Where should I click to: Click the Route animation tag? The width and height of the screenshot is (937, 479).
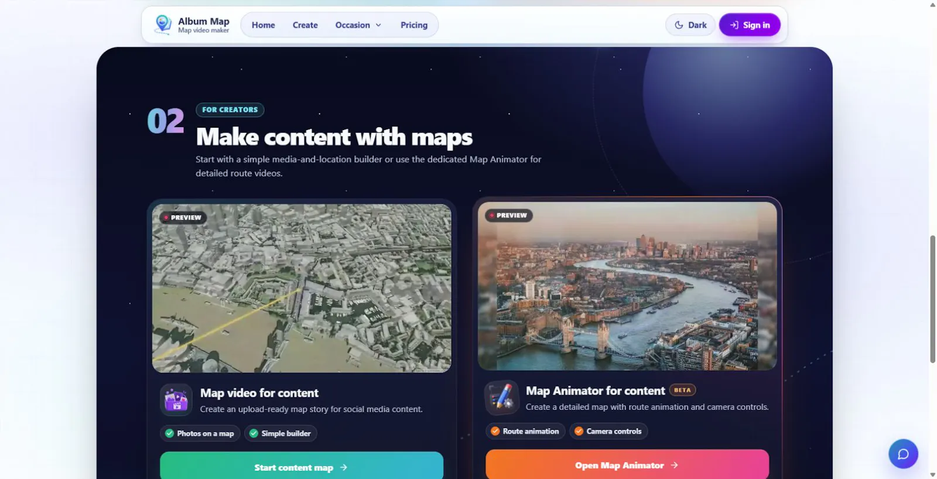[x=525, y=431]
